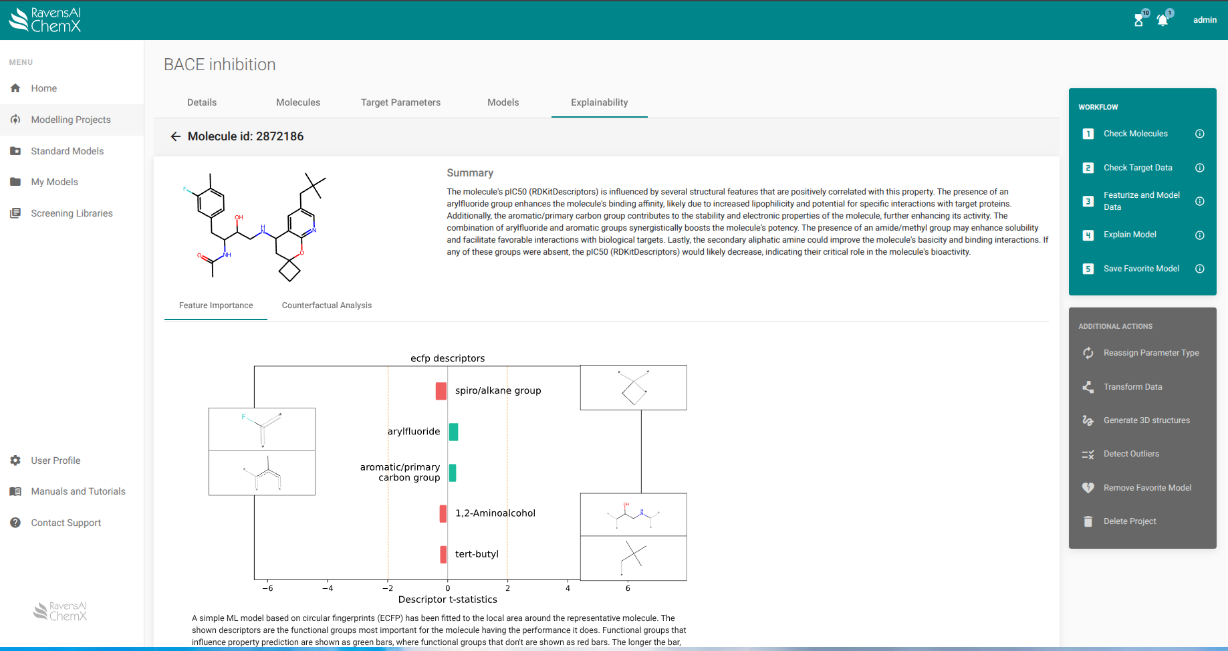Open the Target Parameters tab
Screen dimensions: 1228x651
tap(400, 102)
